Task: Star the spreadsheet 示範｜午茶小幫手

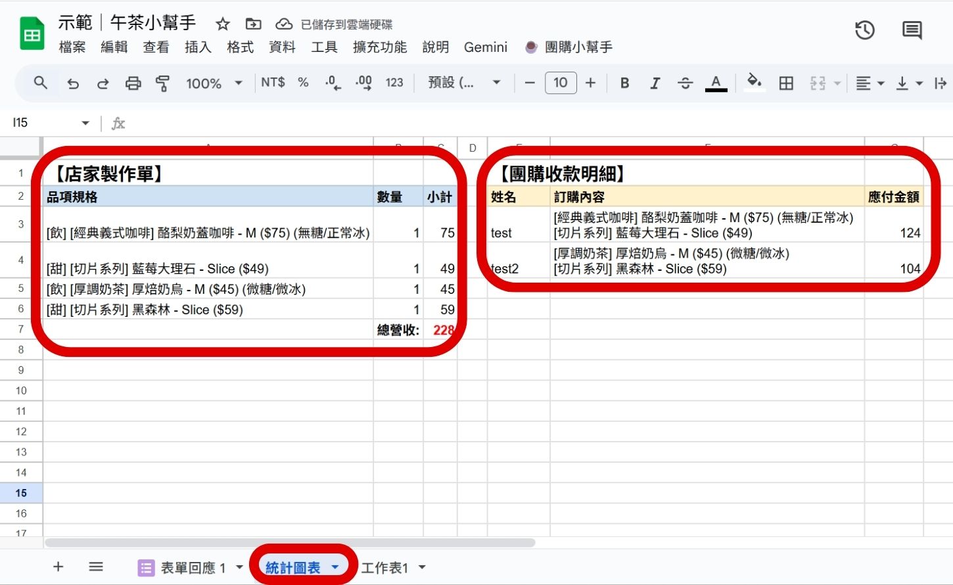Action: click(x=223, y=24)
